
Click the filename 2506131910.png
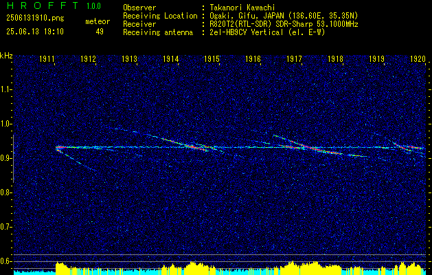tap(35, 19)
